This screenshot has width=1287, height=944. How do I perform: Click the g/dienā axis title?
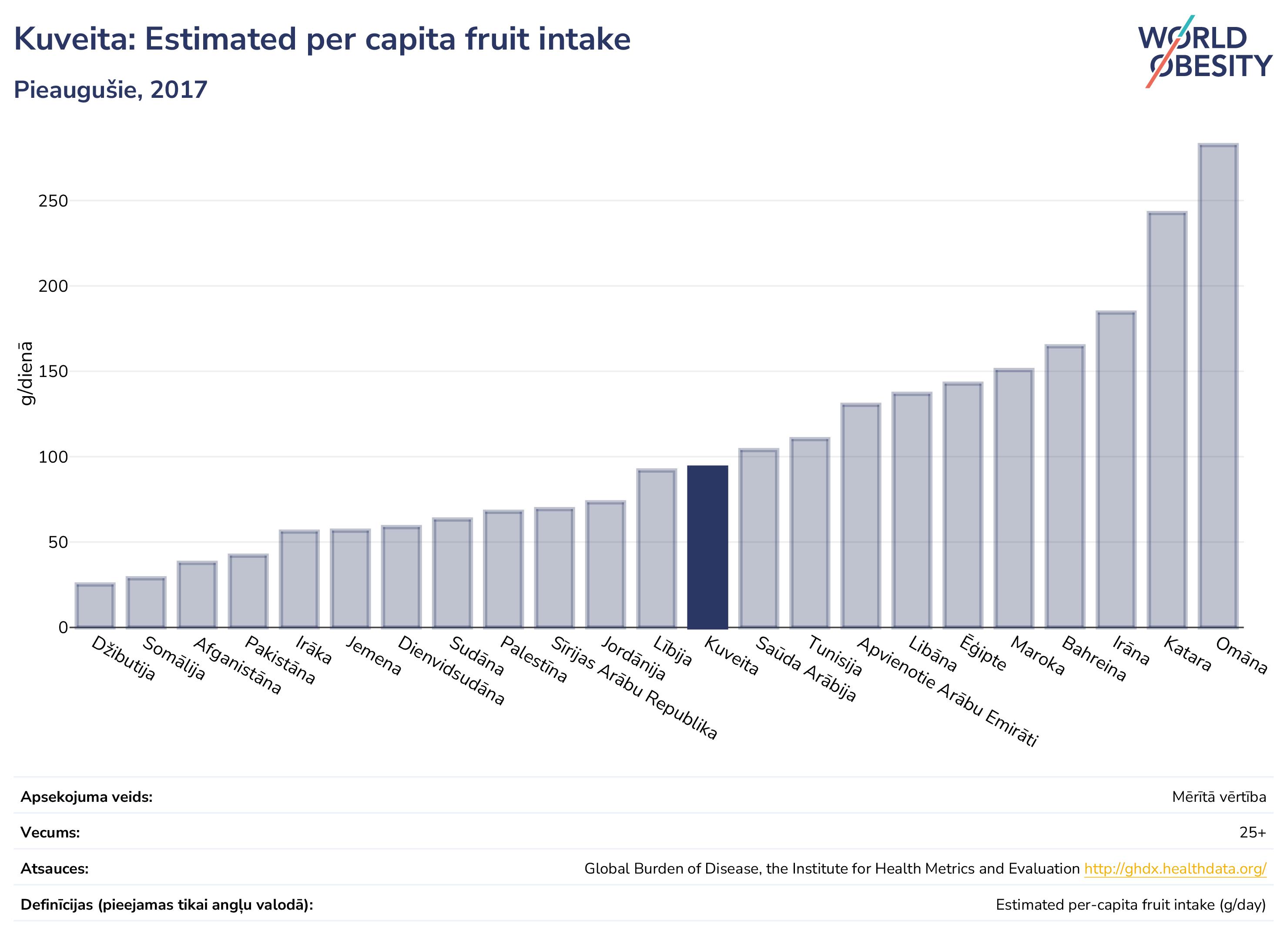click(26, 373)
